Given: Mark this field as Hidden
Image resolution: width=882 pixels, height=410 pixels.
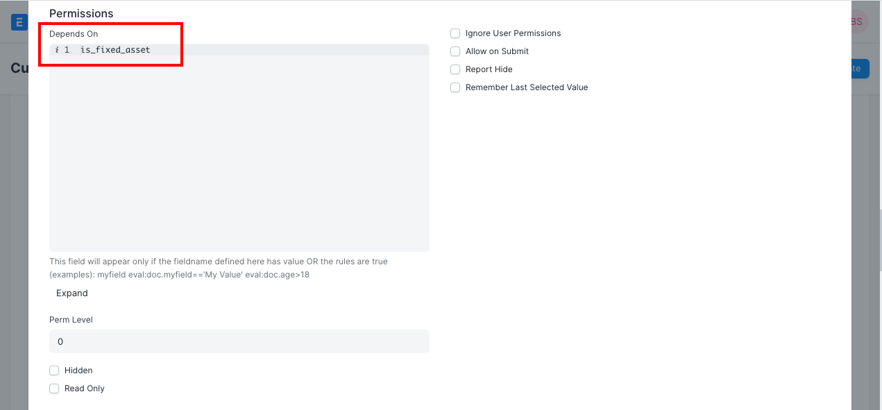Looking at the screenshot, I should pos(54,370).
